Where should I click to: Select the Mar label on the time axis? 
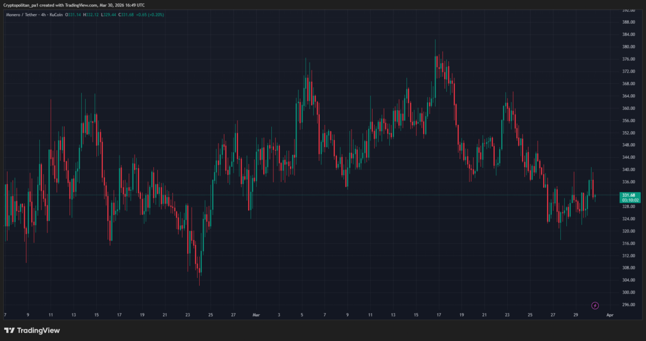click(257, 314)
